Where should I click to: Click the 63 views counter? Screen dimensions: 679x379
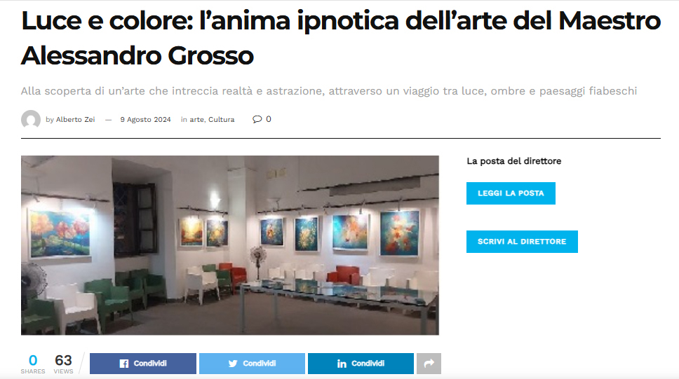point(63,364)
